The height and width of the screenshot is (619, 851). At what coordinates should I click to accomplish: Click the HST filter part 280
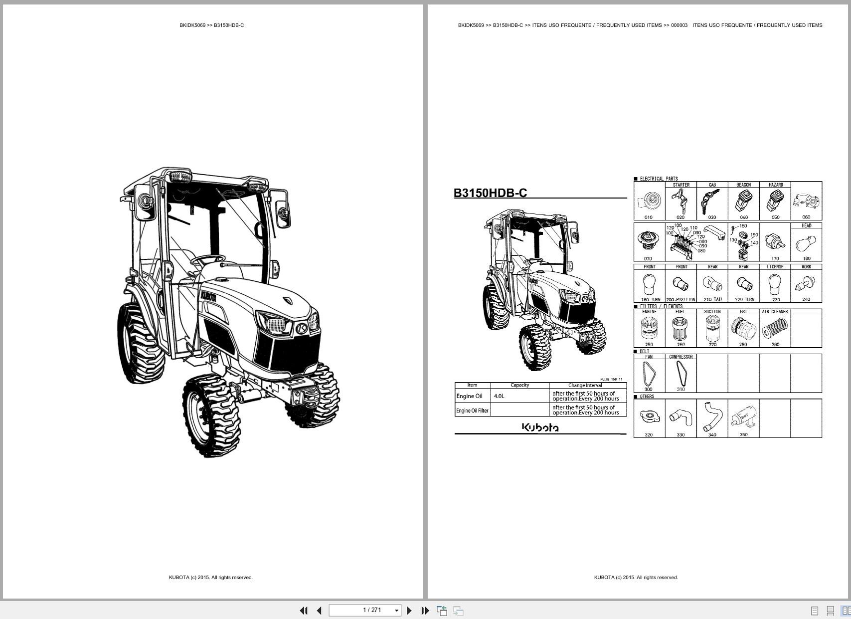[x=743, y=328]
